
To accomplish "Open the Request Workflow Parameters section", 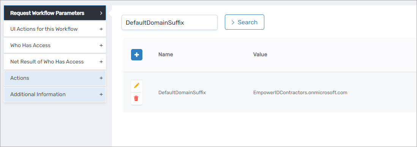I will coord(55,13).
